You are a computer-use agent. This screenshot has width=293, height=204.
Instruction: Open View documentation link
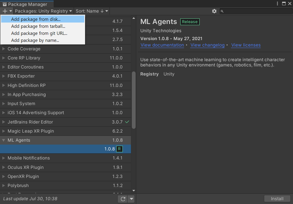162,45
